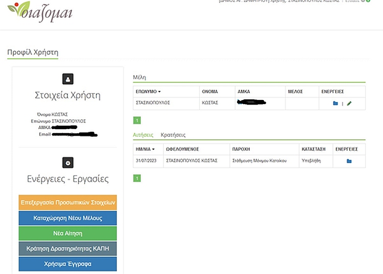Open the member row folder icon
This screenshot has height=274, width=383.
[336, 104]
